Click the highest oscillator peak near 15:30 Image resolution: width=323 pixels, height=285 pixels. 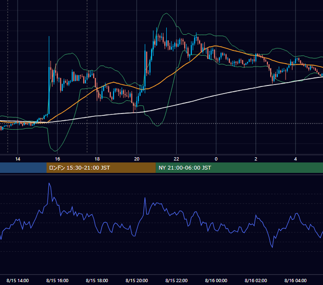49,183
